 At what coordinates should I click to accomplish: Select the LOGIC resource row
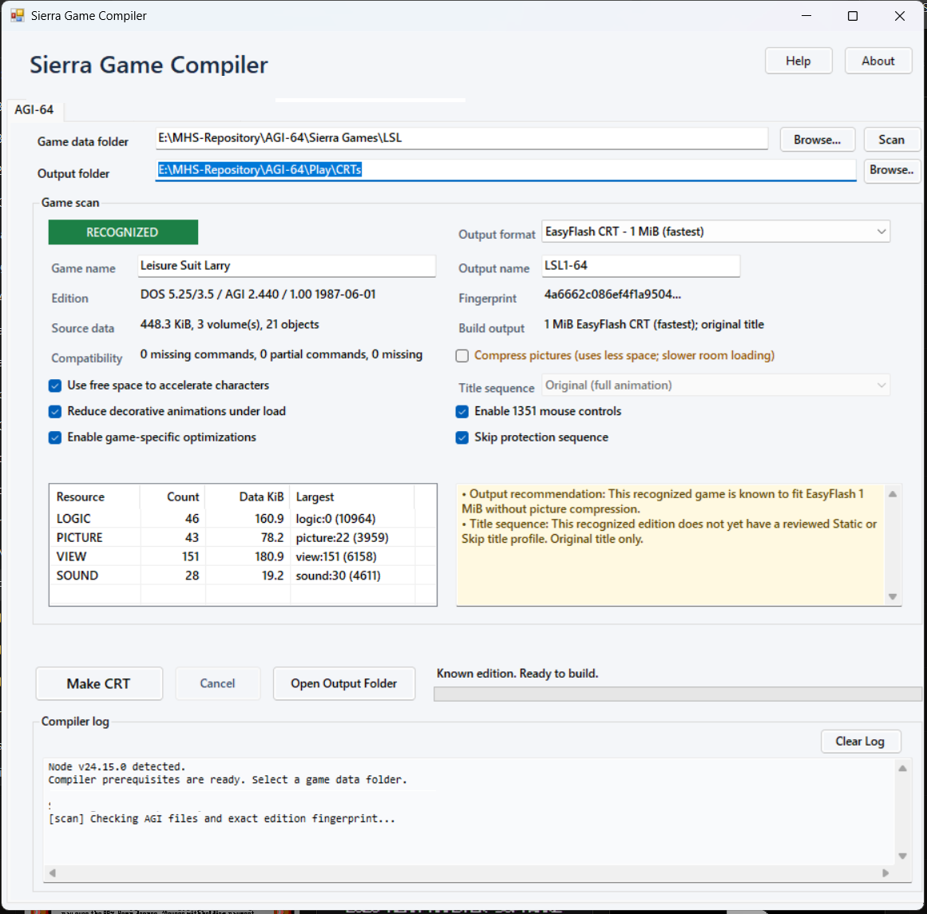(243, 519)
